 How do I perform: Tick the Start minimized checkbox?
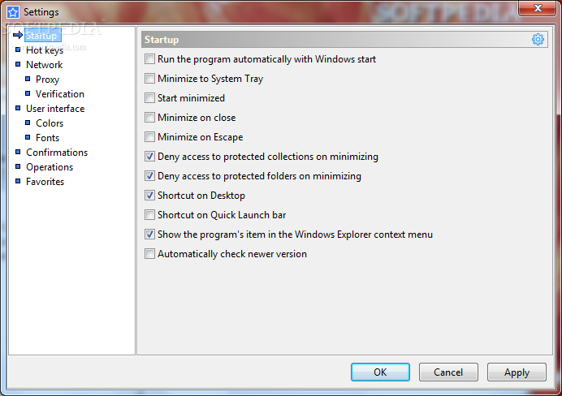click(x=149, y=97)
